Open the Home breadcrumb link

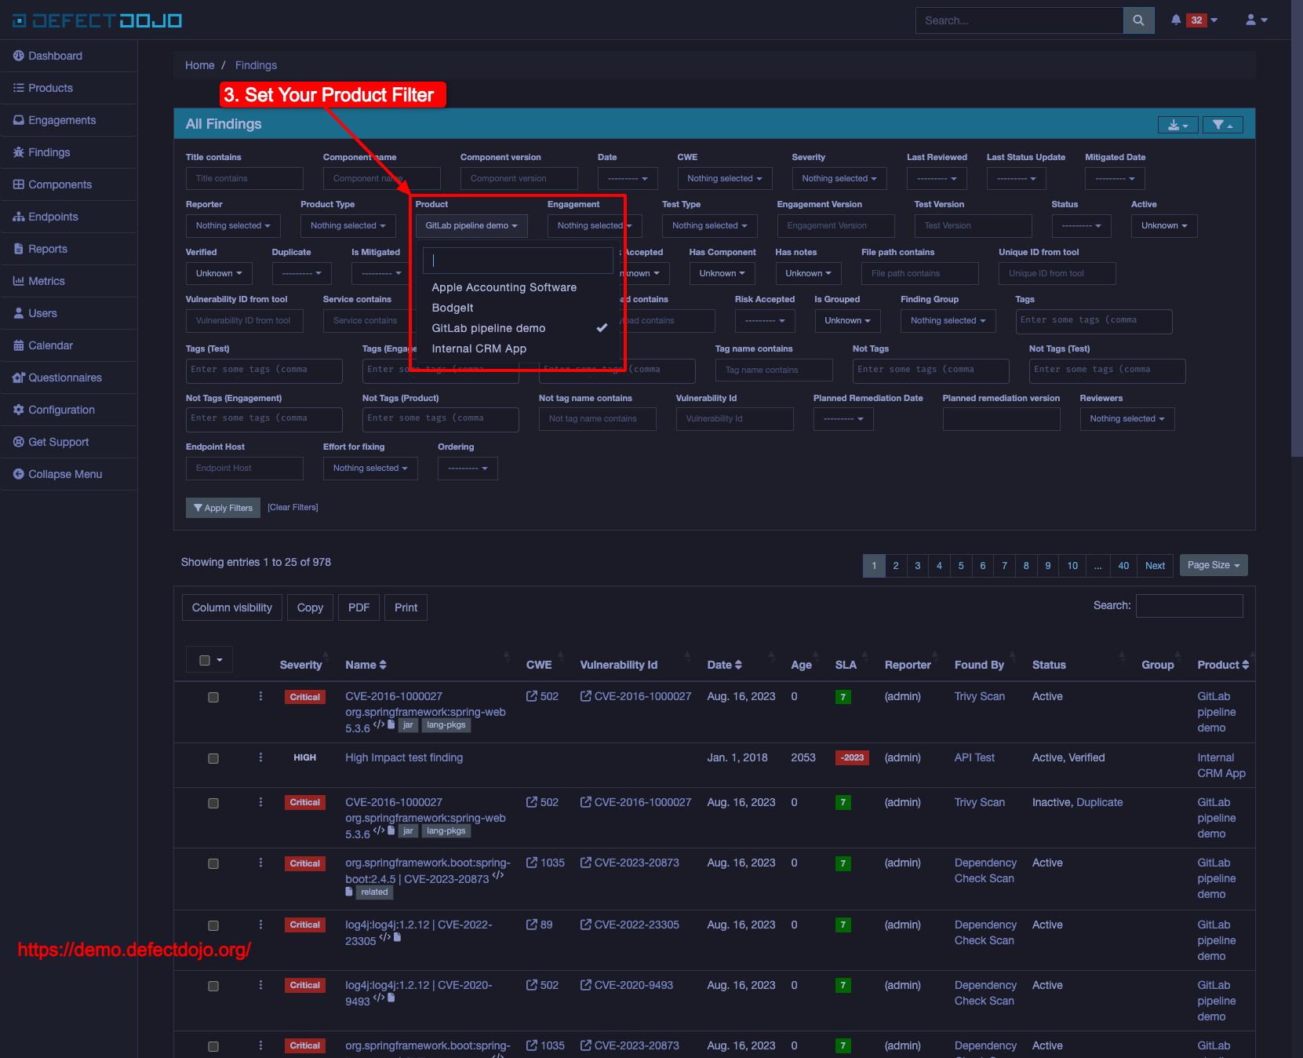pos(199,65)
